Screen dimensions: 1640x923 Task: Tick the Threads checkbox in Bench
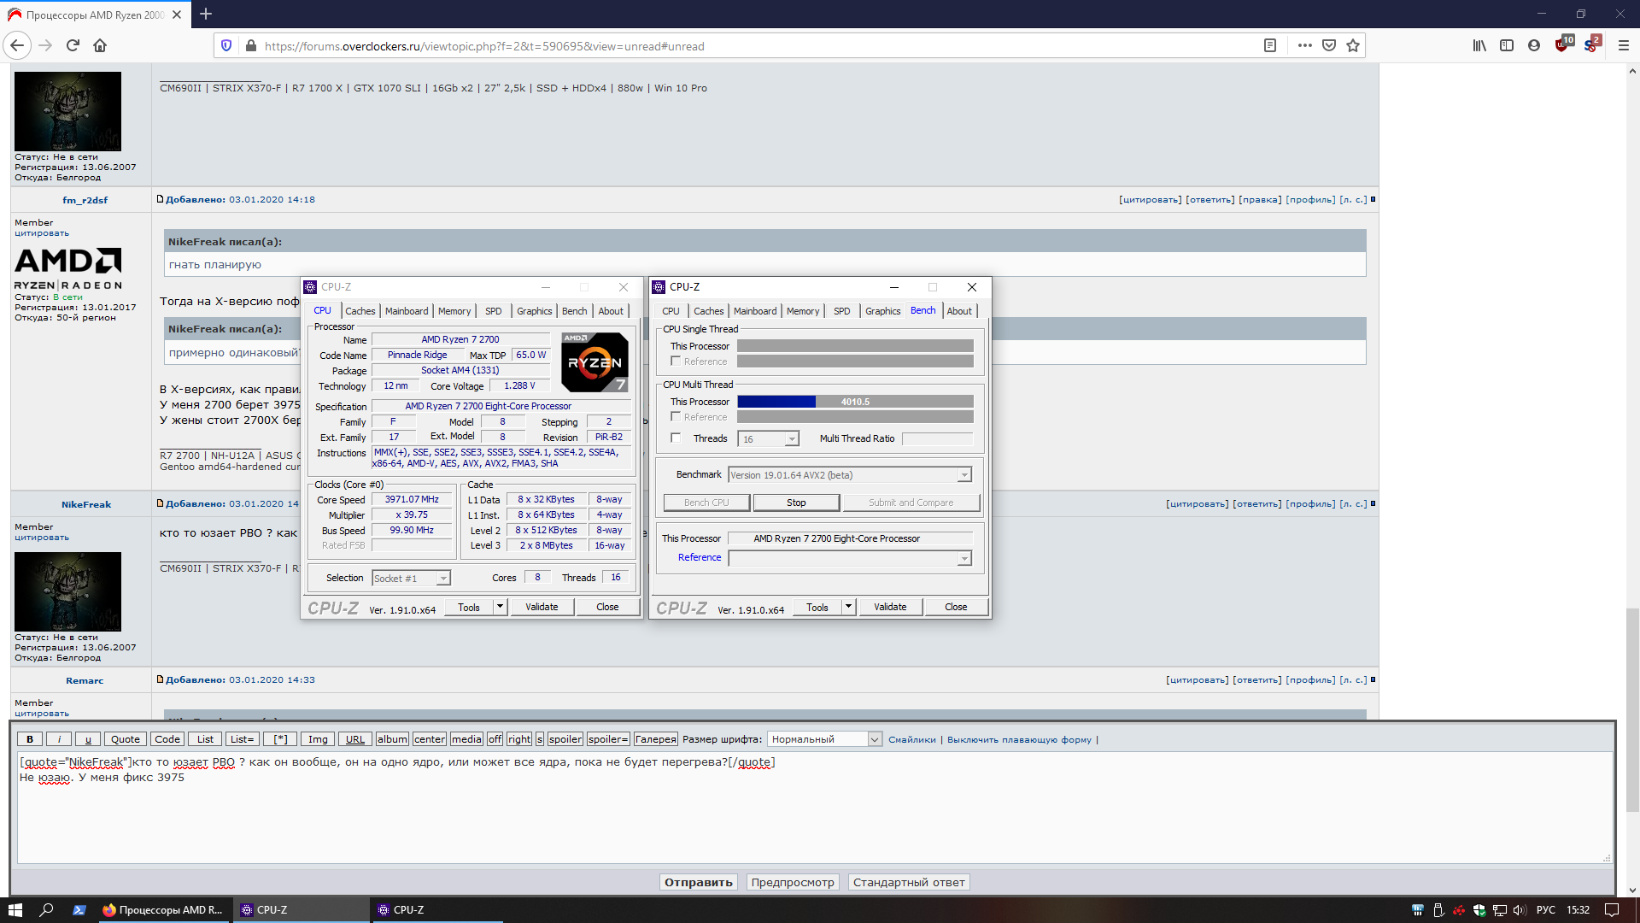tap(676, 438)
